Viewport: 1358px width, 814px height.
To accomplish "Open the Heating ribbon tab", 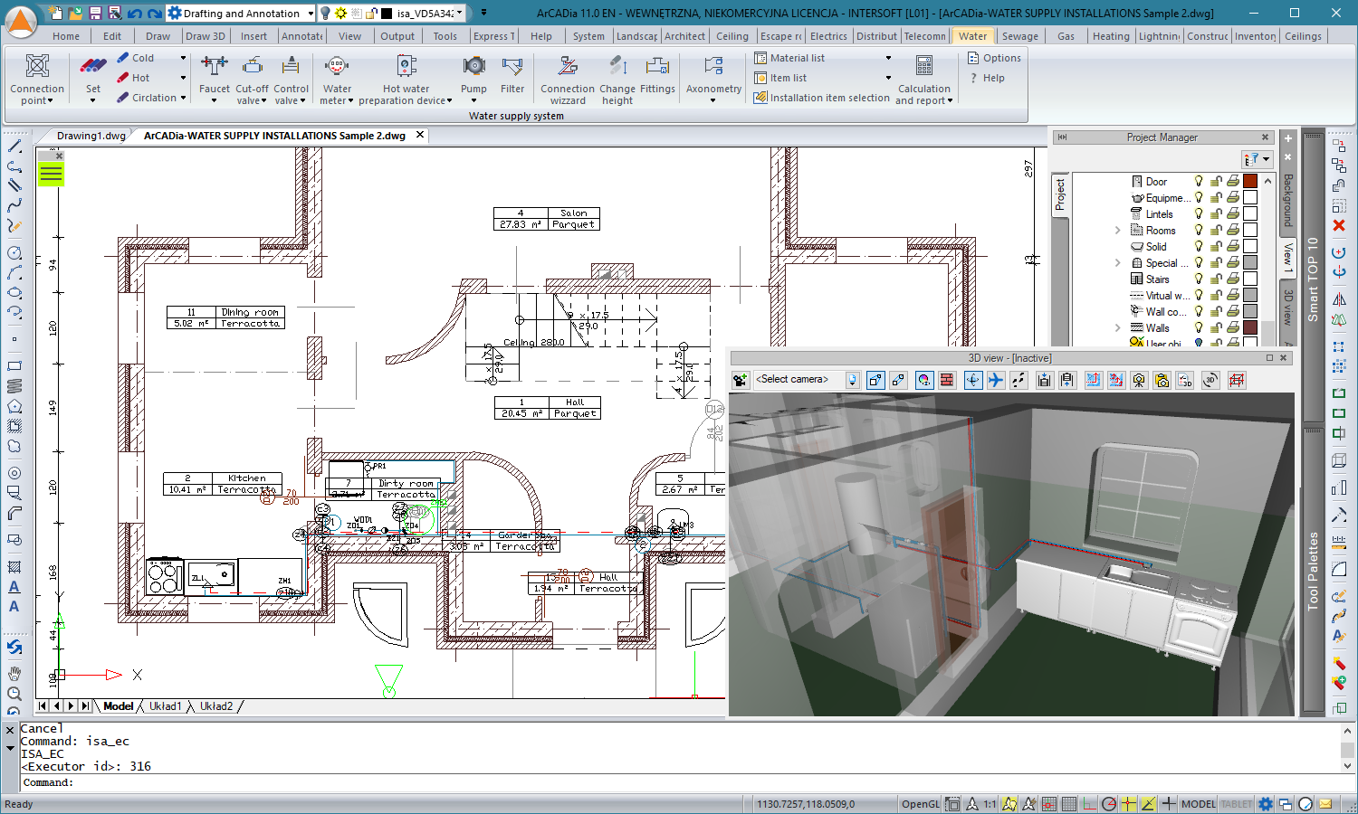I will 1110,36.
